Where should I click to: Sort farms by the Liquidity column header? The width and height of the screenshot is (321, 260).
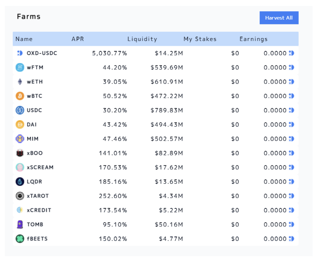point(142,39)
